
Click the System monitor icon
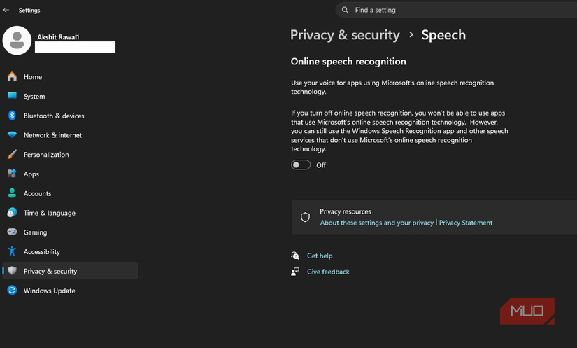pyautogui.click(x=12, y=96)
